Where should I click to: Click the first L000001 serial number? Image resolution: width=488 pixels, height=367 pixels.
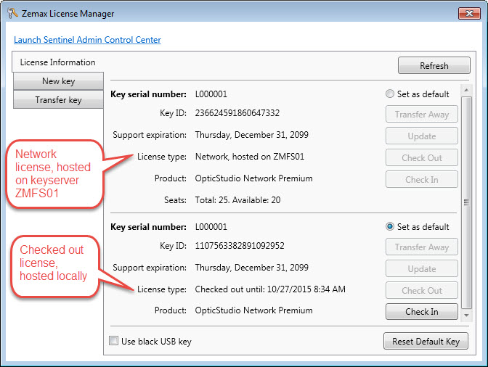pyautogui.click(x=211, y=94)
